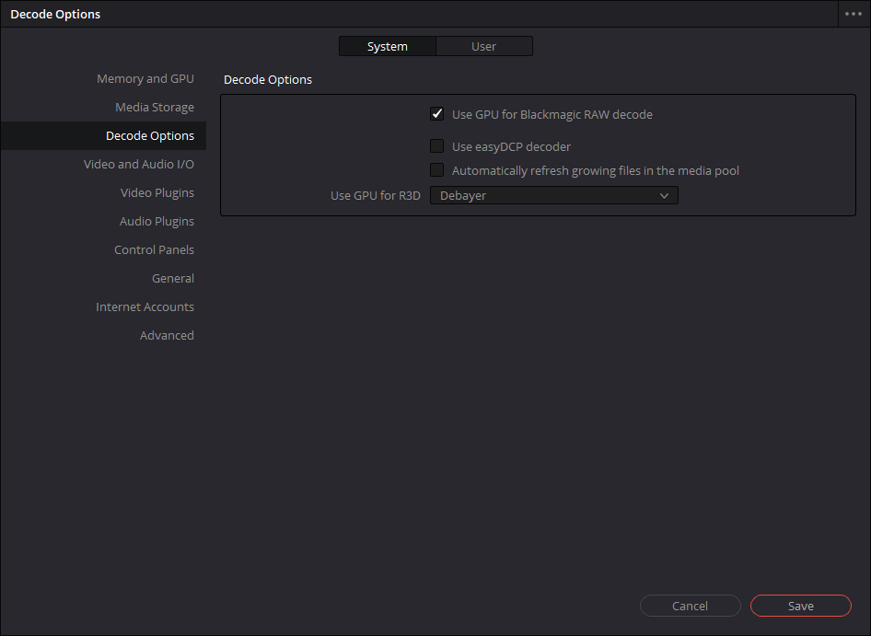The width and height of the screenshot is (871, 636).
Task: Click the Decode Options section heading
Action: click(268, 79)
